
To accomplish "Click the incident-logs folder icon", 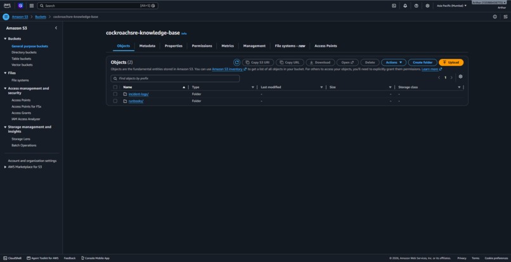I will point(125,94).
